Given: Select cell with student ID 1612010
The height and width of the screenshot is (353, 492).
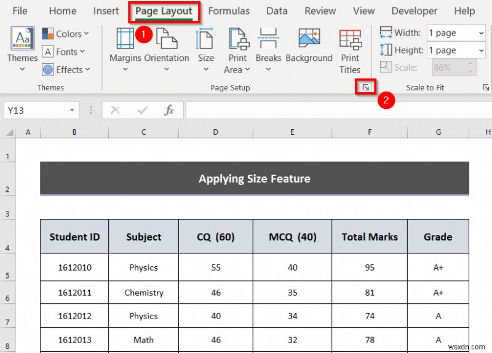Looking at the screenshot, I should (x=74, y=268).
